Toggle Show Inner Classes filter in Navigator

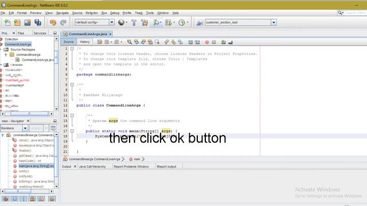[x=41, y=199]
